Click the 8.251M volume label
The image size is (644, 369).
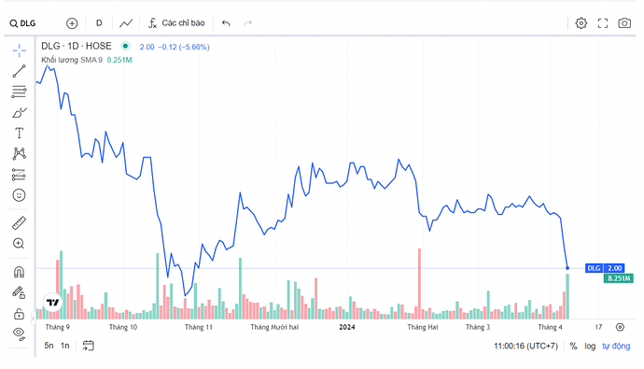(618, 278)
